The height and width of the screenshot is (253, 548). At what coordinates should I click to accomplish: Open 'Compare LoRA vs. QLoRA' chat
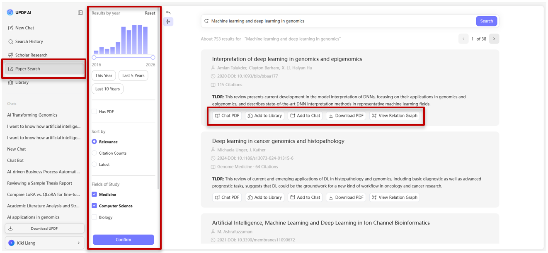click(x=44, y=195)
